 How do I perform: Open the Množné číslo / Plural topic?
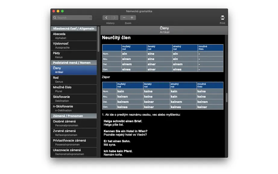[74, 89]
